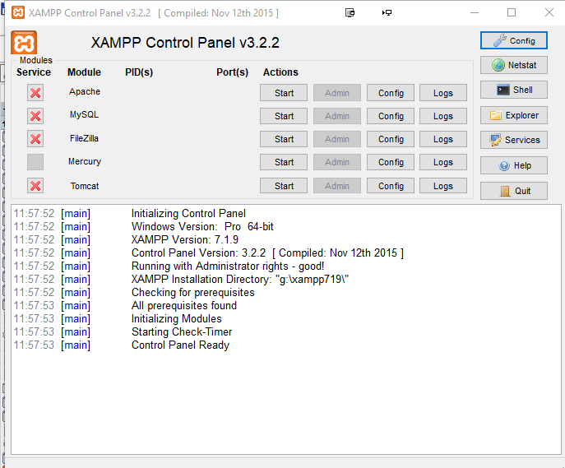Screen dimensions: 565x468
Task: Click the Apache Admin button
Action: (337, 93)
